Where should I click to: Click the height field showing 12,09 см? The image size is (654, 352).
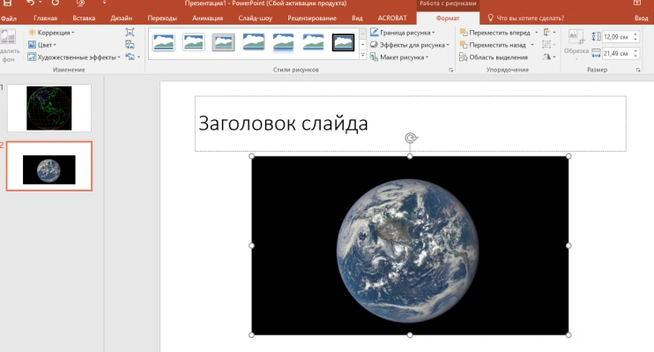(617, 37)
